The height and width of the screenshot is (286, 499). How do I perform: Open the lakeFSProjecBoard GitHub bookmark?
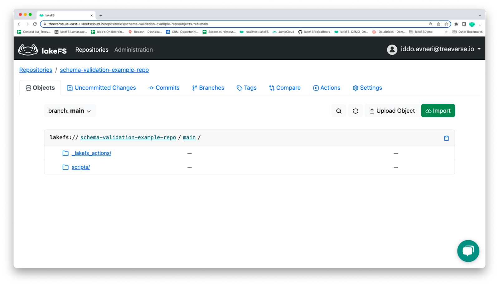pyautogui.click(x=314, y=32)
